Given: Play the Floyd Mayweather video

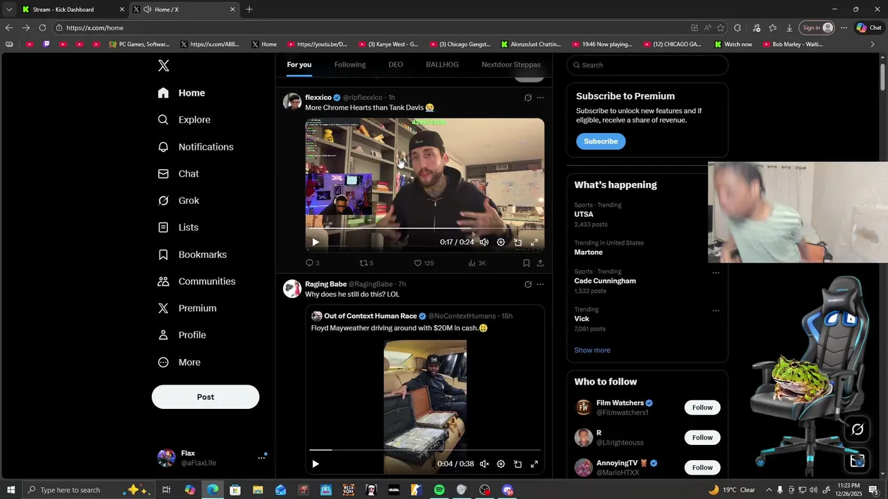Looking at the screenshot, I should [315, 464].
